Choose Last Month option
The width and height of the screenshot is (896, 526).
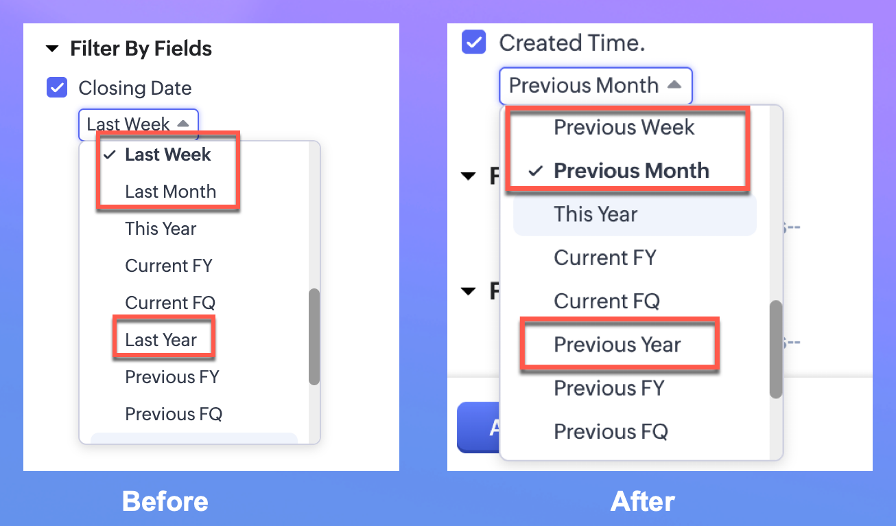tap(170, 192)
